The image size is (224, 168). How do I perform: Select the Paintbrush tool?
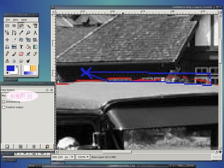(x=14, y=54)
